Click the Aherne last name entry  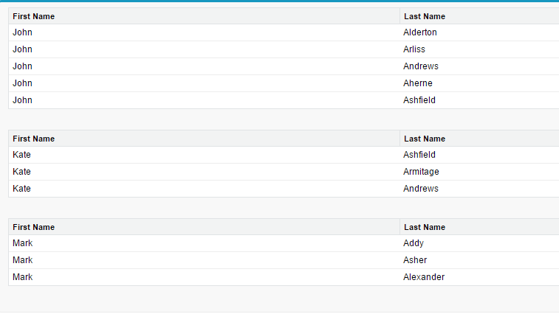click(479, 83)
